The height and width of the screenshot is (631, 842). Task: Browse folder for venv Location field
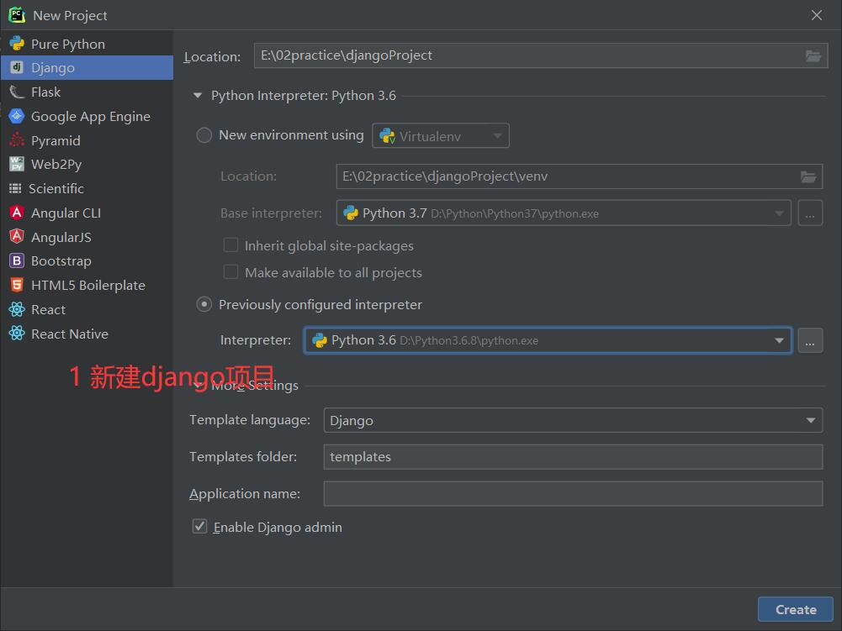pyautogui.click(x=808, y=176)
